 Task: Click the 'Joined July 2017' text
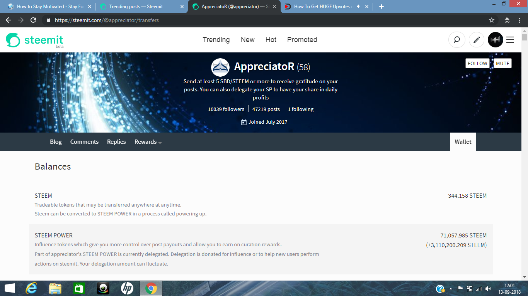click(268, 122)
